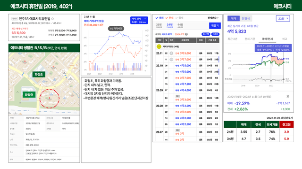Click the 전세 3억 2,000 transaction price
Viewport: 302px width, 169px height.
pos(183,112)
